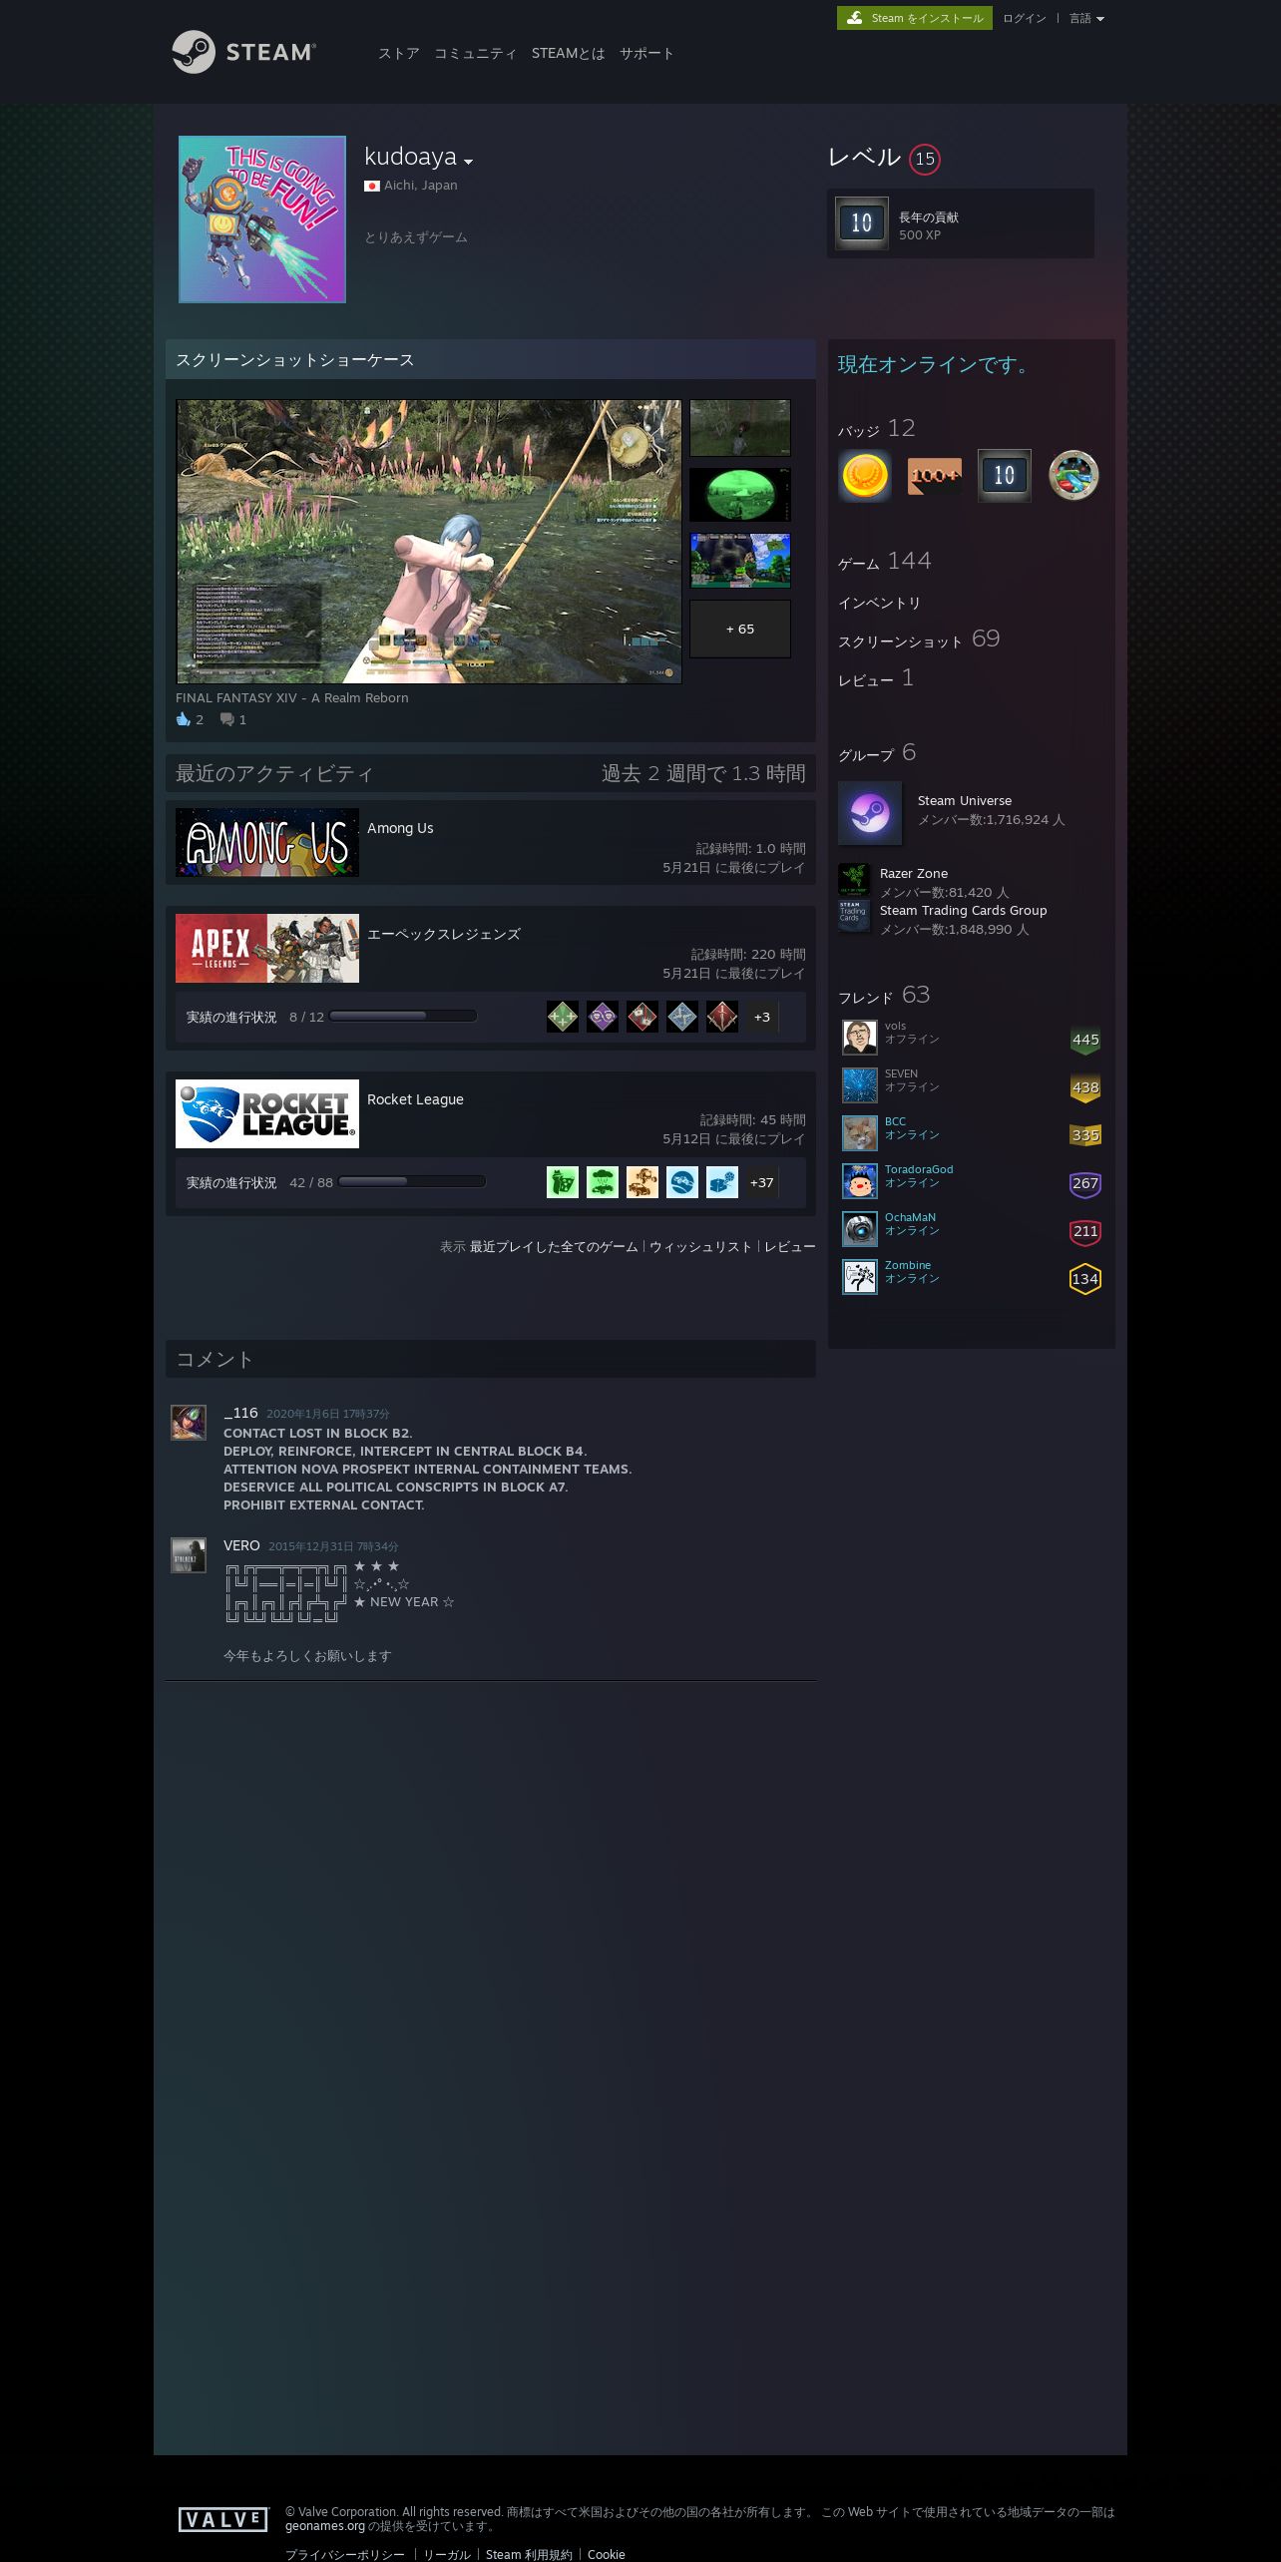Screen dimensions: 1281x2562
Task: Open the round colorful community badge
Action: pyautogui.click(x=1073, y=475)
